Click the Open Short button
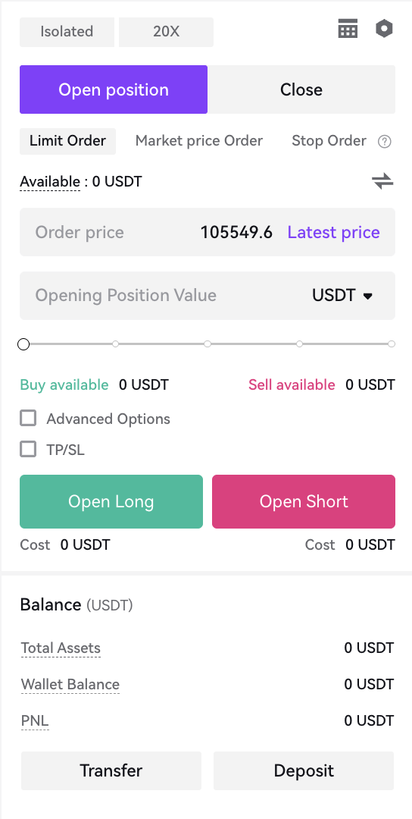 click(x=304, y=501)
